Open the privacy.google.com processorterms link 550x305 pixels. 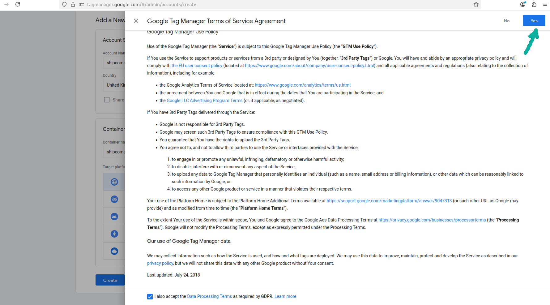[432, 220]
